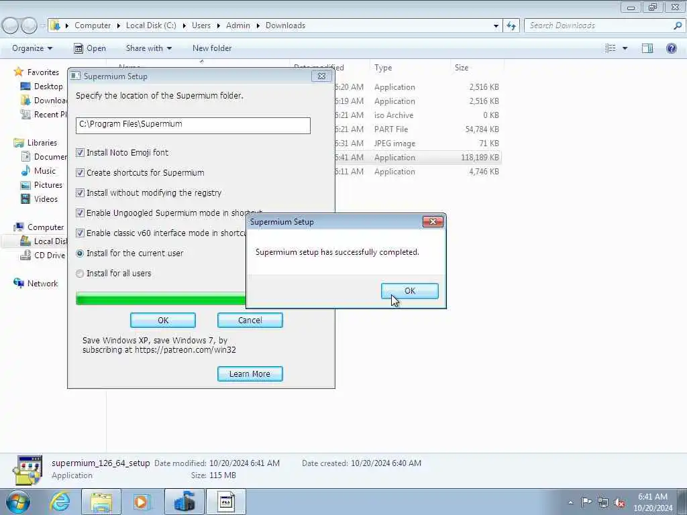
Task: Show hidden system tray icons
Action: (x=570, y=502)
